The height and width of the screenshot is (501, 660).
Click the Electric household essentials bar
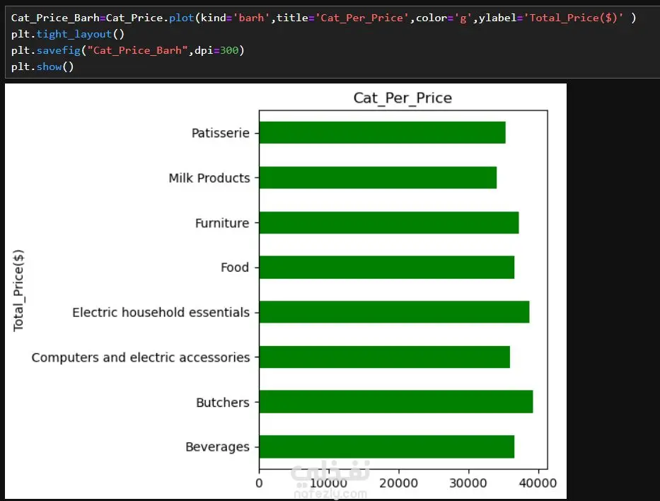pos(395,312)
